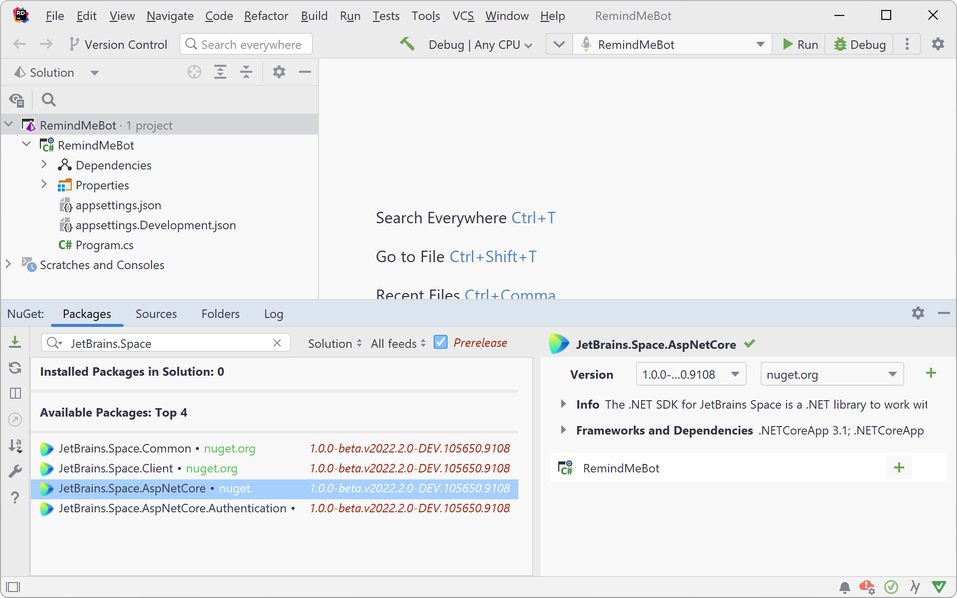Click the Search everywhere field
The width and height of the screenshot is (957, 598).
(246, 44)
